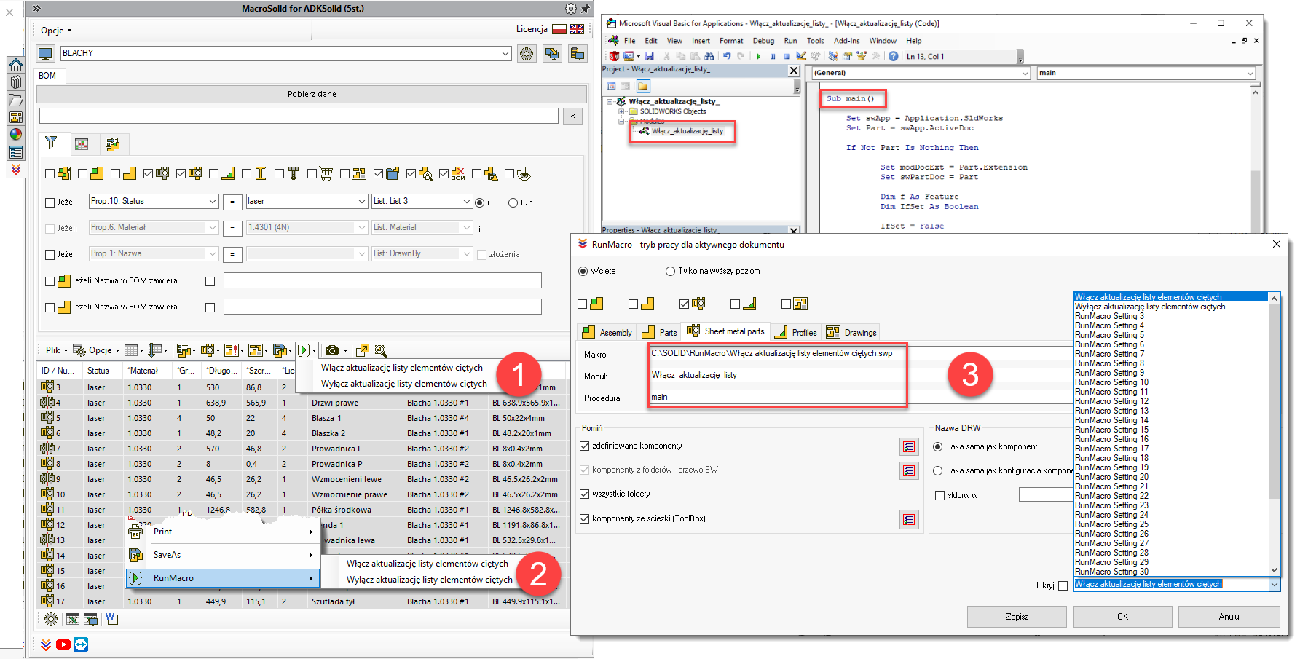The height and width of the screenshot is (659, 1300).
Task: Click the magnifier zoom icon in BOM toolbar
Action: (x=380, y=350)
